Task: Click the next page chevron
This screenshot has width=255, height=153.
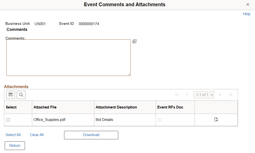Action: pyautogui.click(x=220, y=95)
